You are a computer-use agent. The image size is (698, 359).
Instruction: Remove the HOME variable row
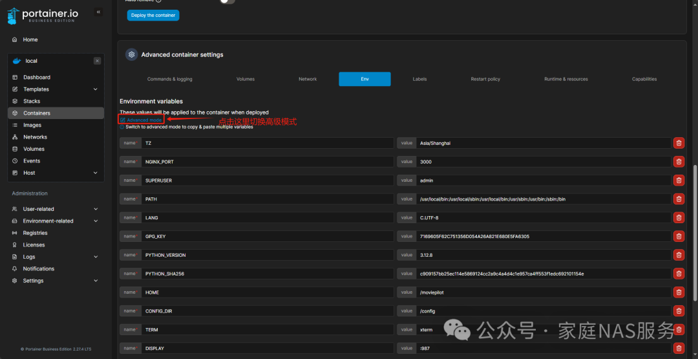[679, 292]
